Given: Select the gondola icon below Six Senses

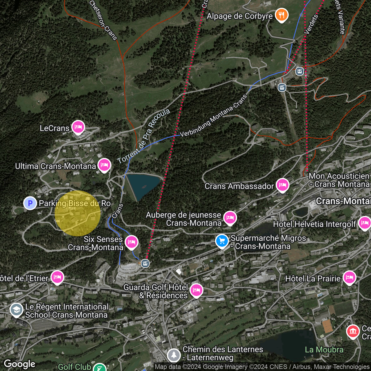Looking at the screenshot, I should point(145,263).
